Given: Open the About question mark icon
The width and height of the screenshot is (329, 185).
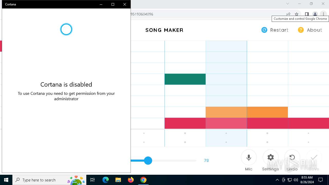Looking at the screenshot, I should [x=301, y=30].
